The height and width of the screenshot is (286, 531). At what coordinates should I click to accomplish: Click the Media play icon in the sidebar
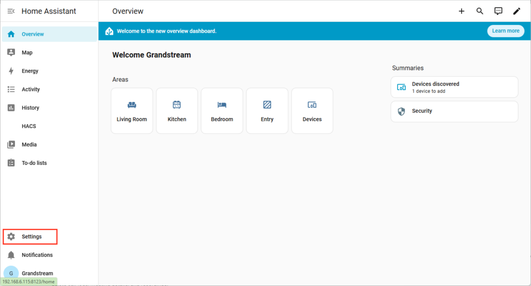[x=11, y=145]
